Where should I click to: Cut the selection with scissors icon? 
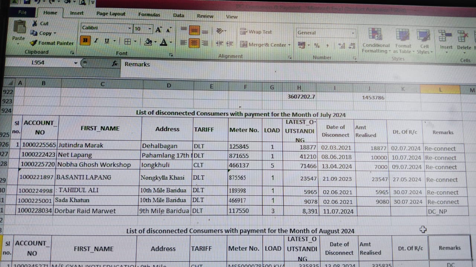(35, 23)
